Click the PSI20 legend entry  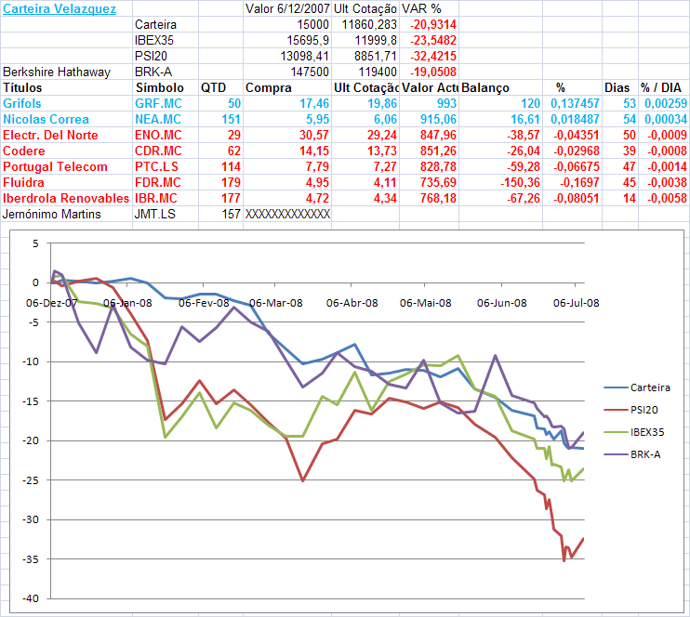click(x=631, y=411)
